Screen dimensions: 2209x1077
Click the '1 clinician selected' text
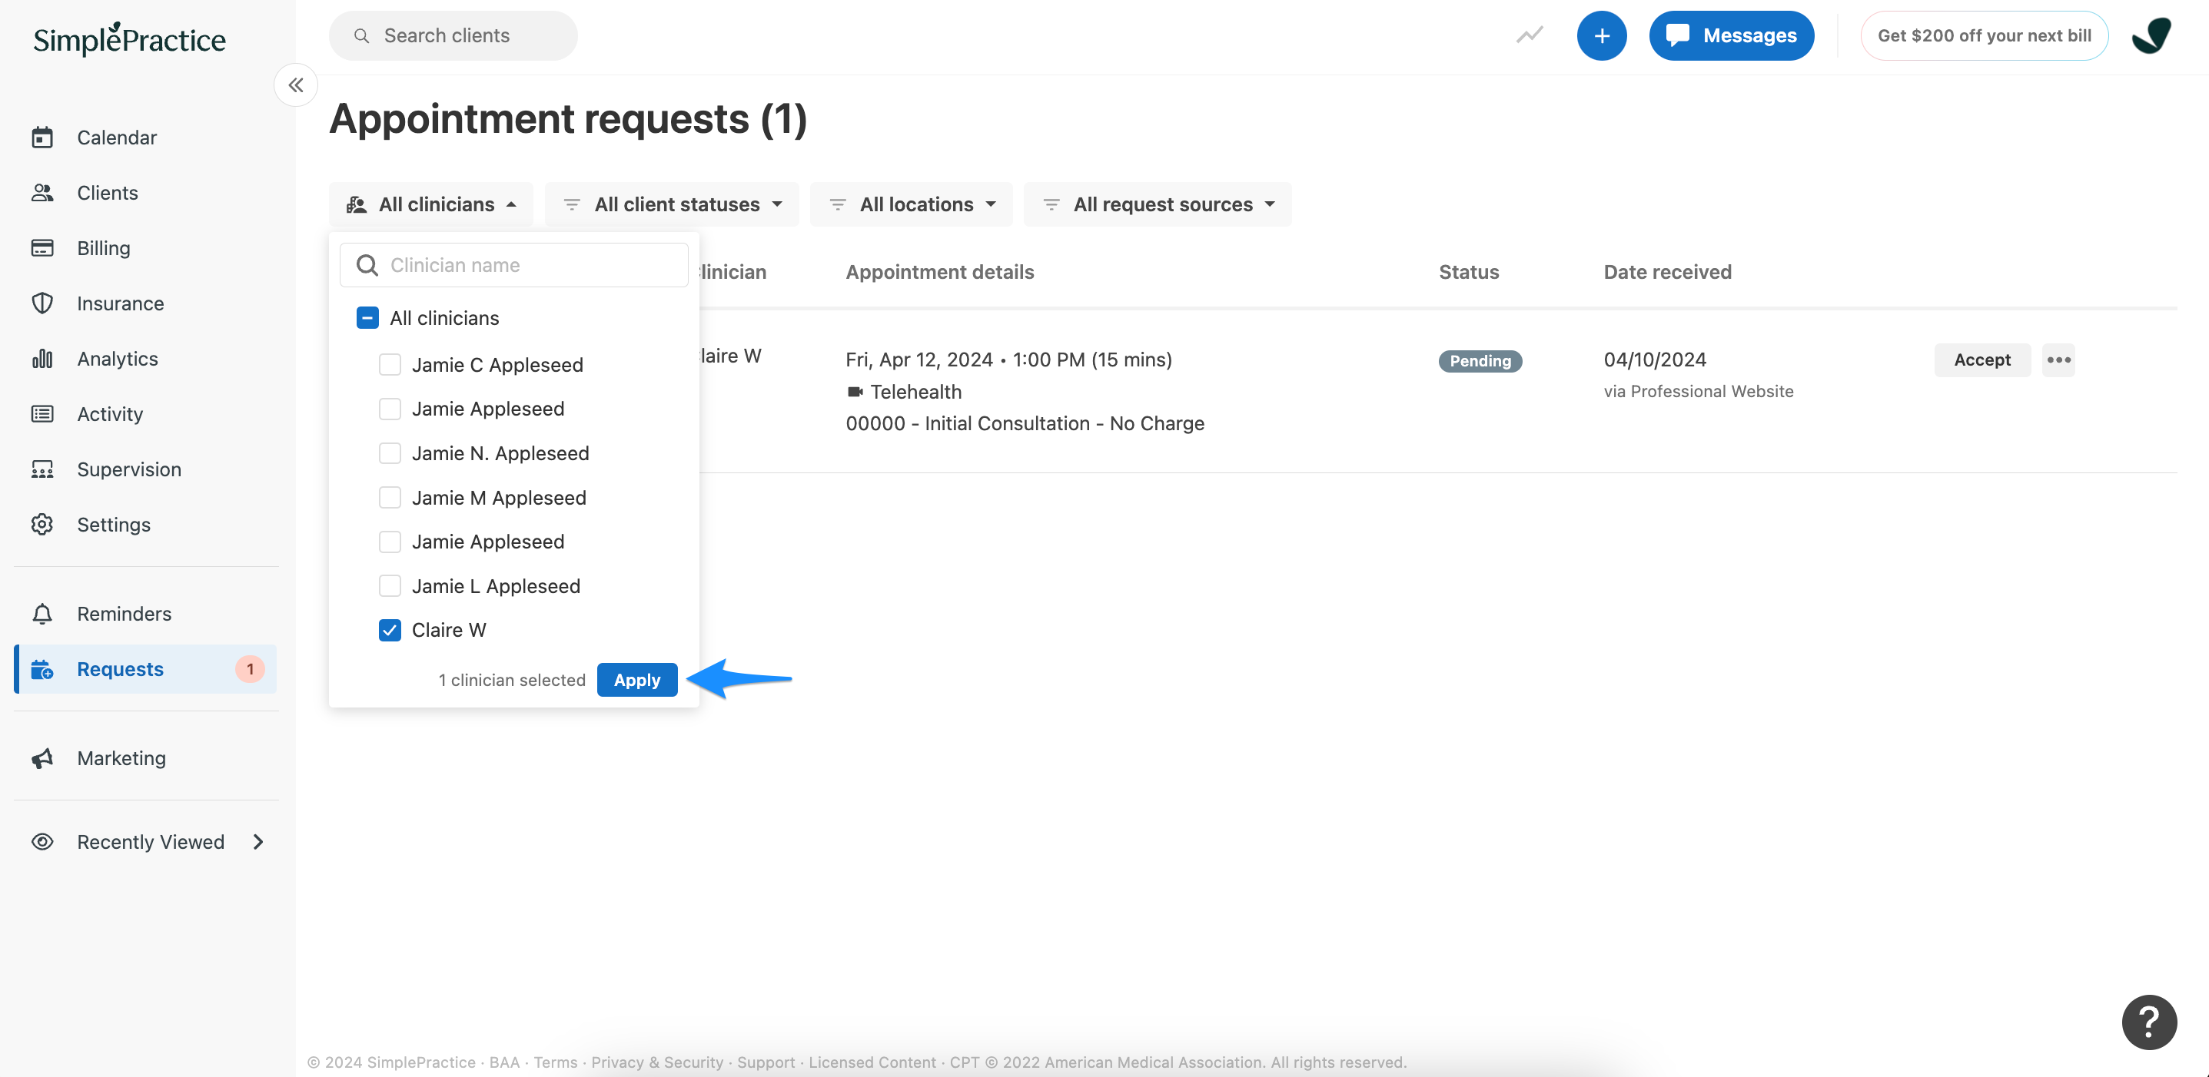(x=512, y=679)
